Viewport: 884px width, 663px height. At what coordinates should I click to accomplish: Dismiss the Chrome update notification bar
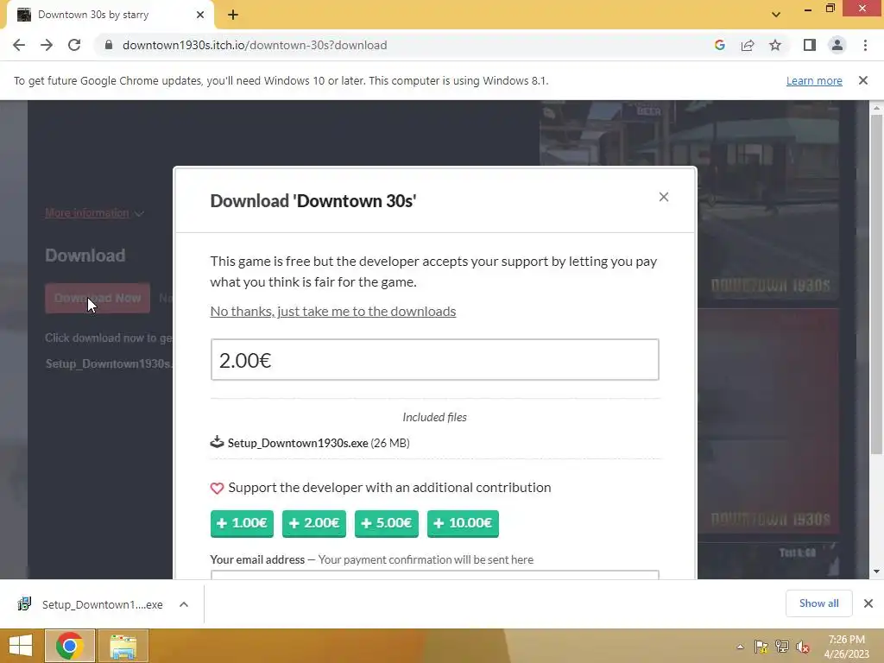862,80
